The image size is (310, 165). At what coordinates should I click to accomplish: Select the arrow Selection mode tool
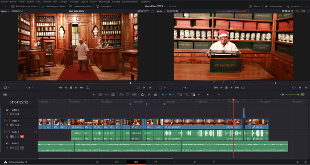[93, 95]
